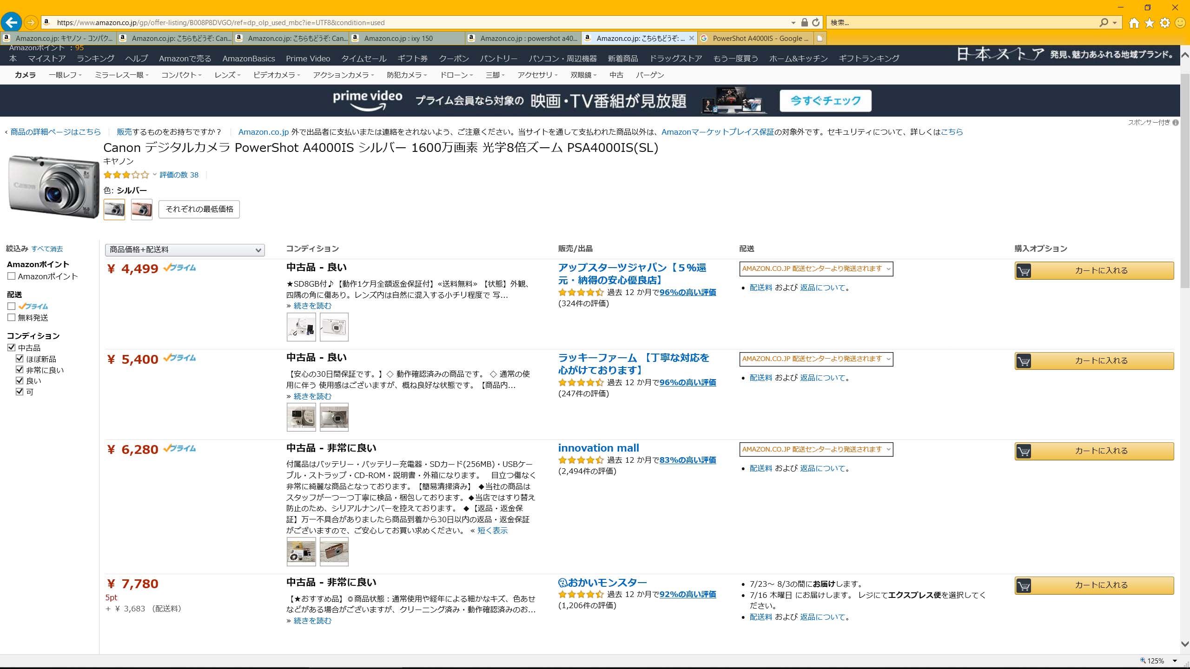Click the 今すぐチェック banner button

coord(825,101)
